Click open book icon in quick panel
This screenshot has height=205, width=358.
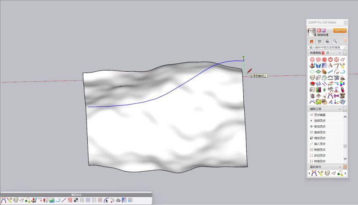(x=342, y=102)
